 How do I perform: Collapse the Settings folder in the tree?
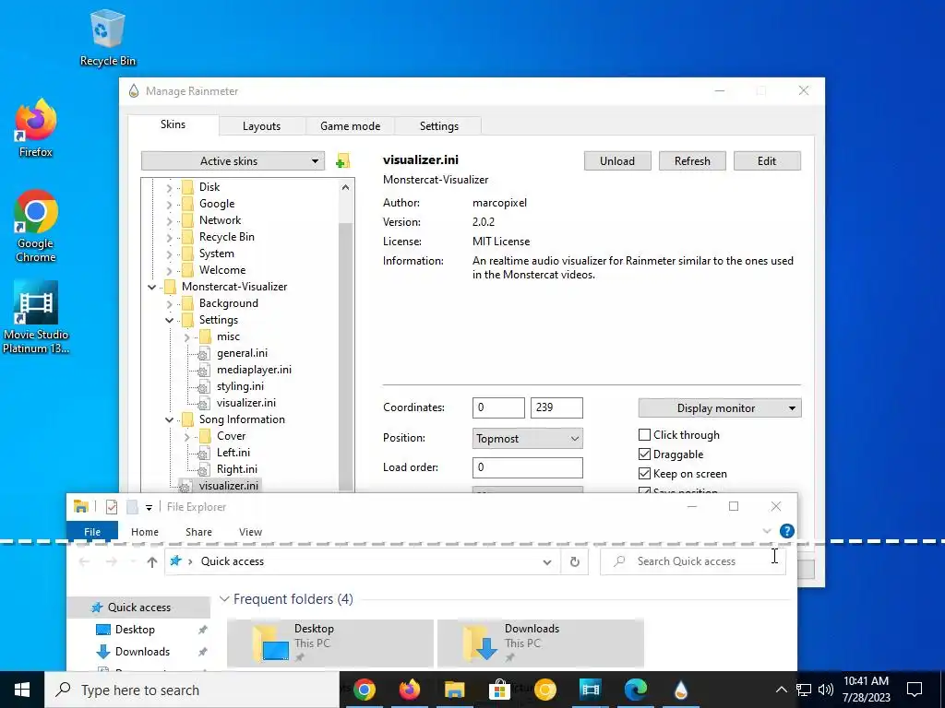pos(170,320)
